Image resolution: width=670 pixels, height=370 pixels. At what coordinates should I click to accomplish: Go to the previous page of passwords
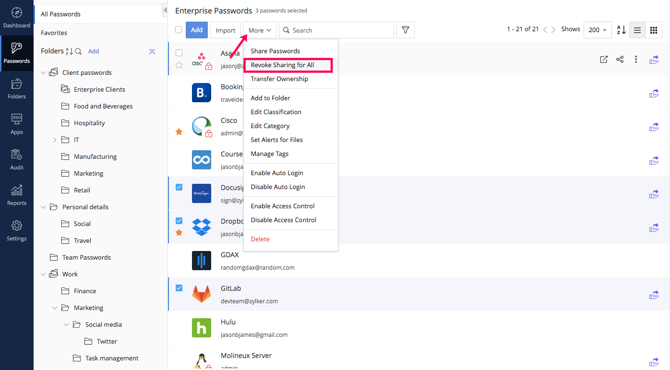(545, 30)
